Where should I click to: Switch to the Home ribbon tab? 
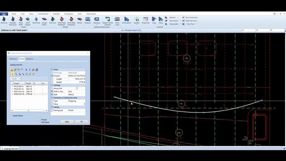[14, 14]
